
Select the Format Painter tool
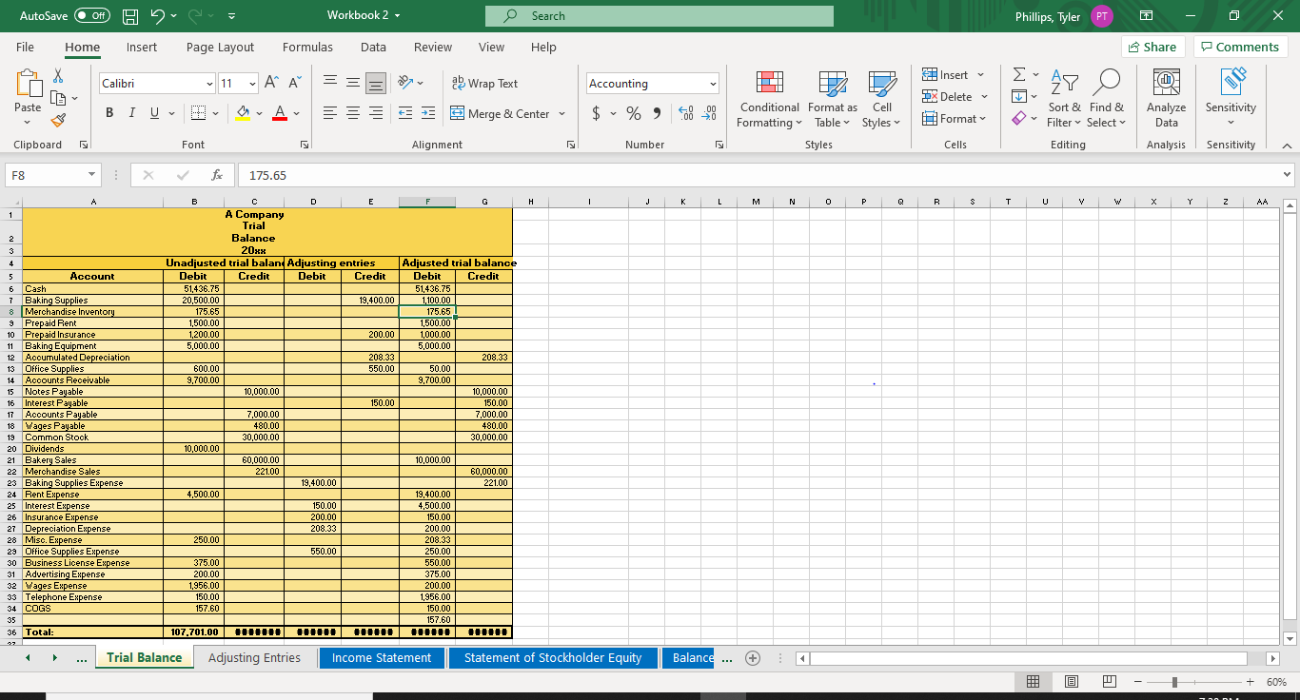point(57,119)
